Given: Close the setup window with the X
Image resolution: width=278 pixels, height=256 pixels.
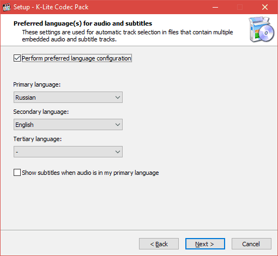Looking at the screenshot, I should [265, 7].
